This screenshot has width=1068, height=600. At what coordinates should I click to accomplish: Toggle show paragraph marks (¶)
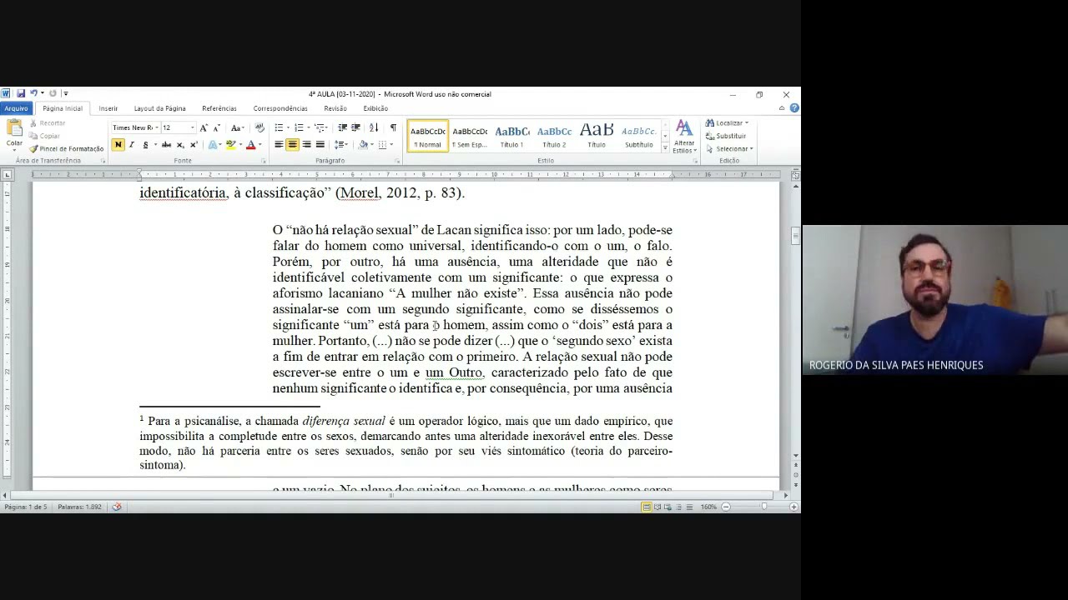tap(393, 127)
